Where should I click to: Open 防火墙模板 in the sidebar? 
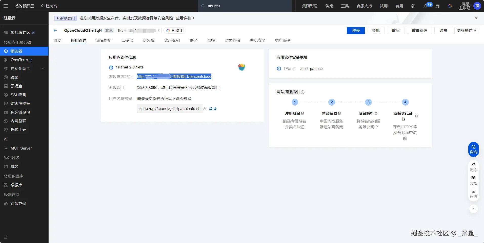tap(24, 104)
